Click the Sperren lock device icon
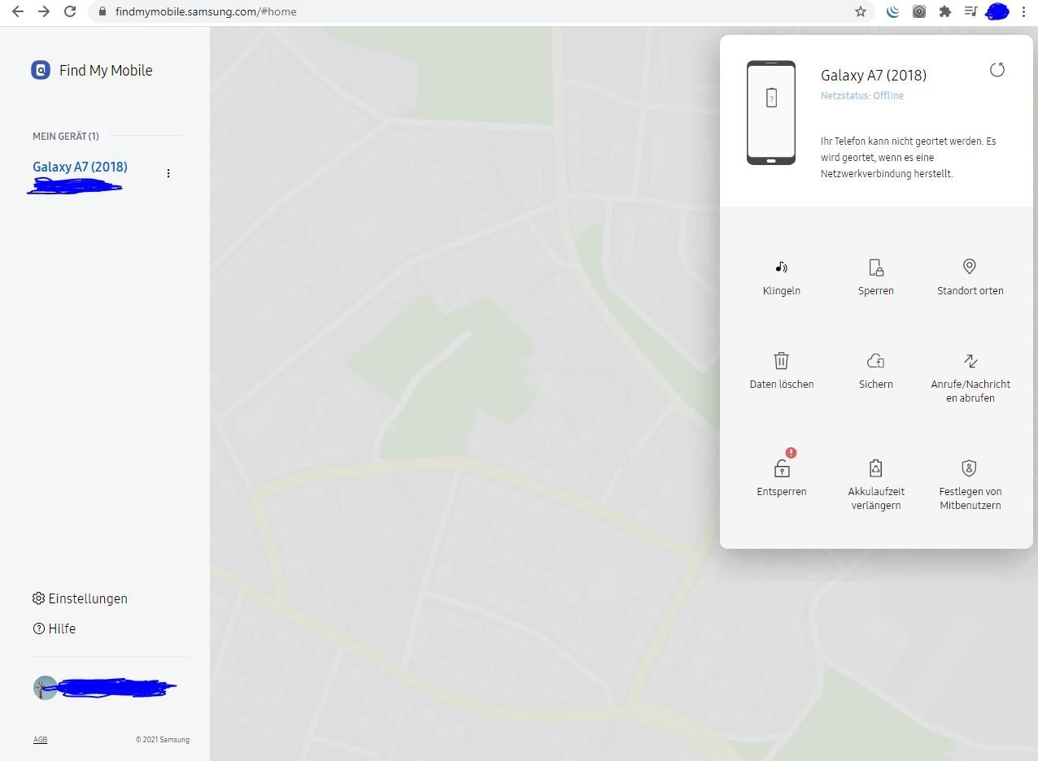Viewport: 1038px width, 761px height. 875,267
